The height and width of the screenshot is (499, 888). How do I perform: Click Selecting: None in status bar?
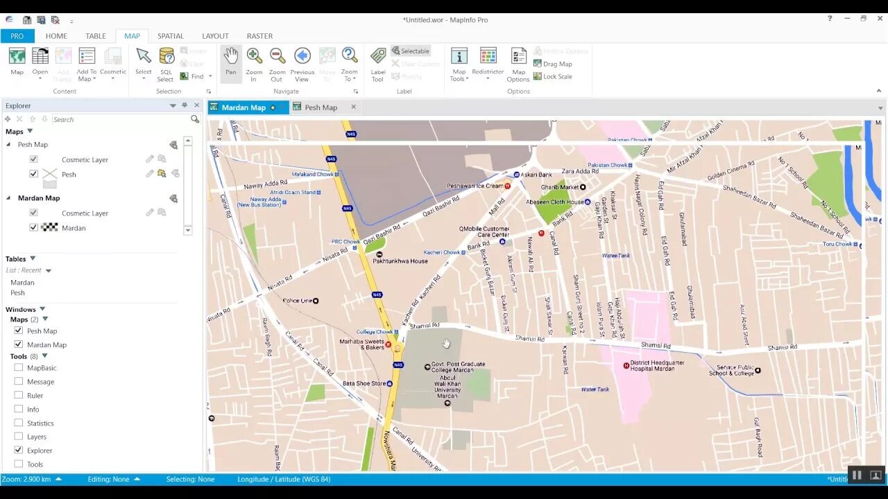point(190,479)
